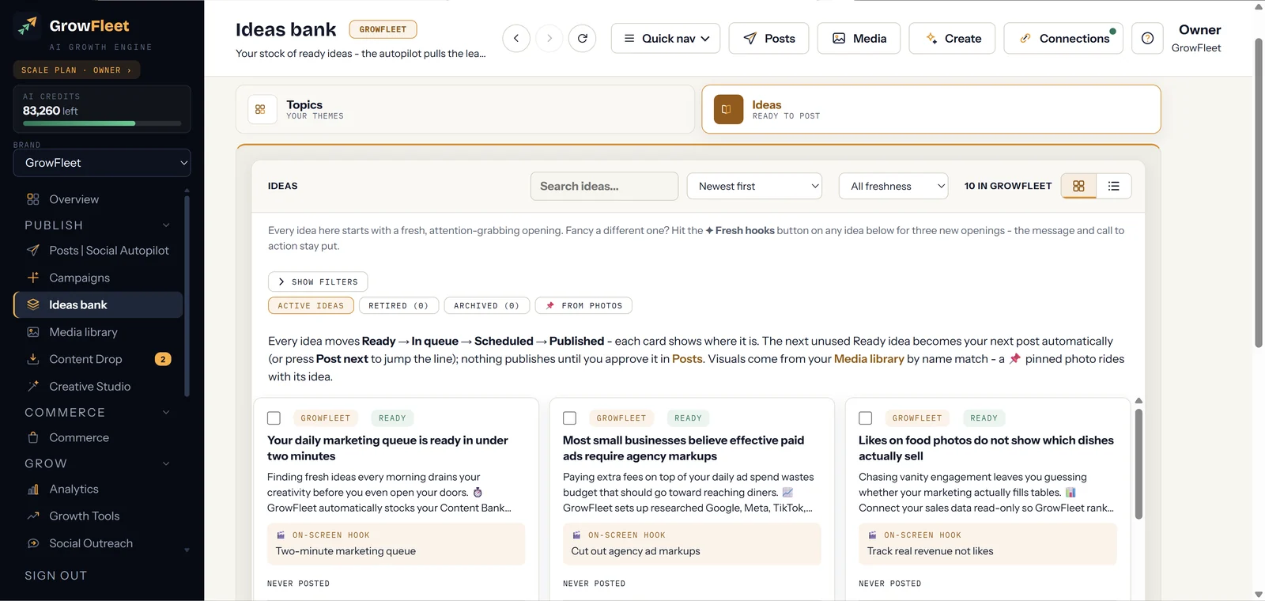
Task: Open the Quick nav dropdown
Action: pos(666,38)
